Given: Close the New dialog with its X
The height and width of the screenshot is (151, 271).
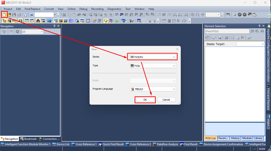Looking at the screenshot, I should (x=177, y=49).
